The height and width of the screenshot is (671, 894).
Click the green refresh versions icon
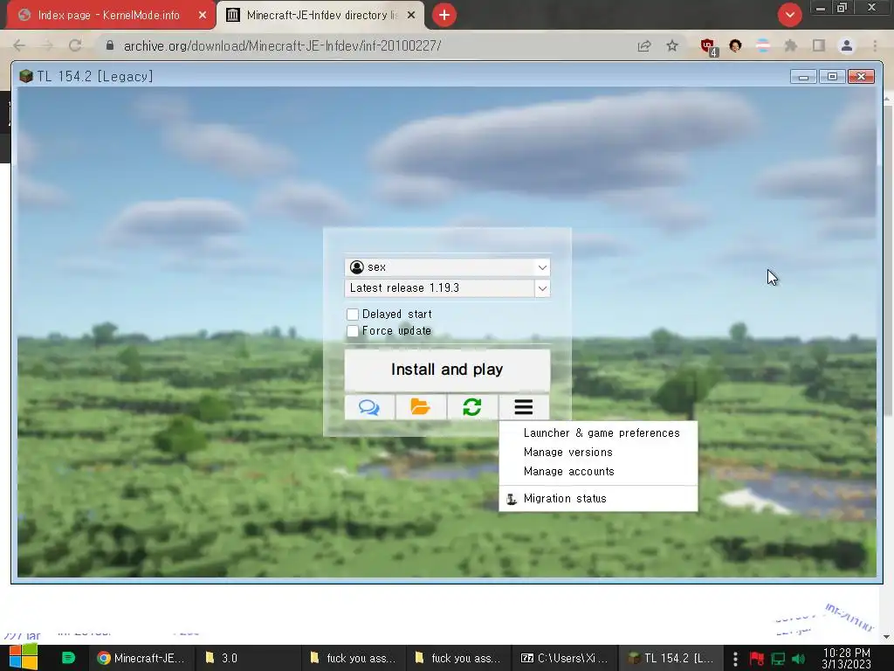pos(472,407)
